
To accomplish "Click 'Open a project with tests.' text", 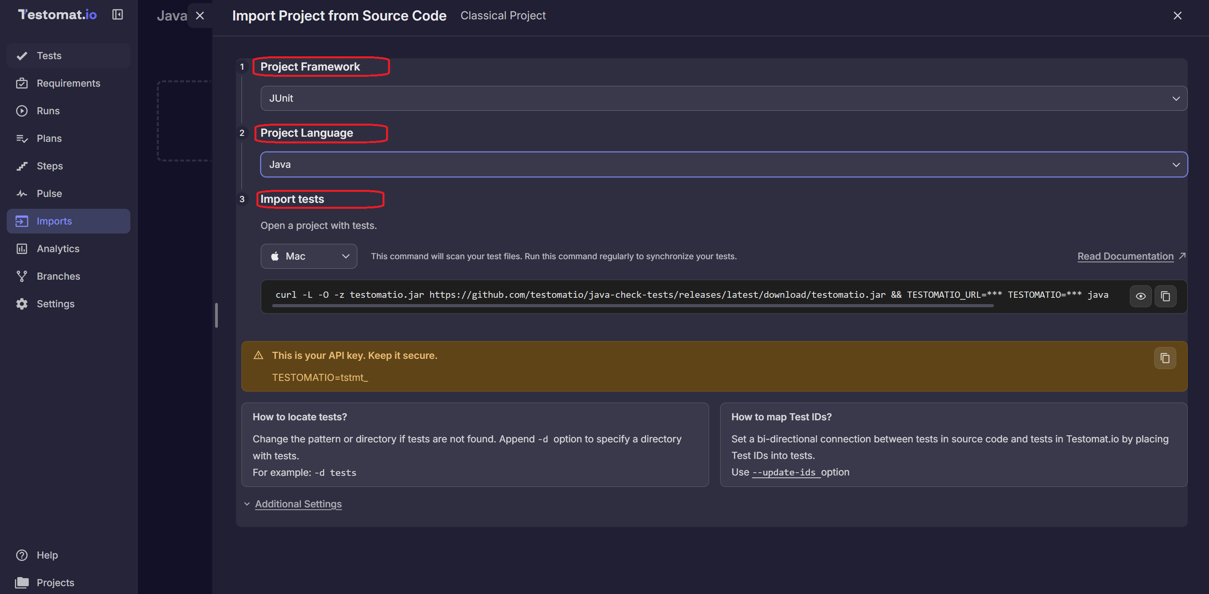I will (319, 226).
